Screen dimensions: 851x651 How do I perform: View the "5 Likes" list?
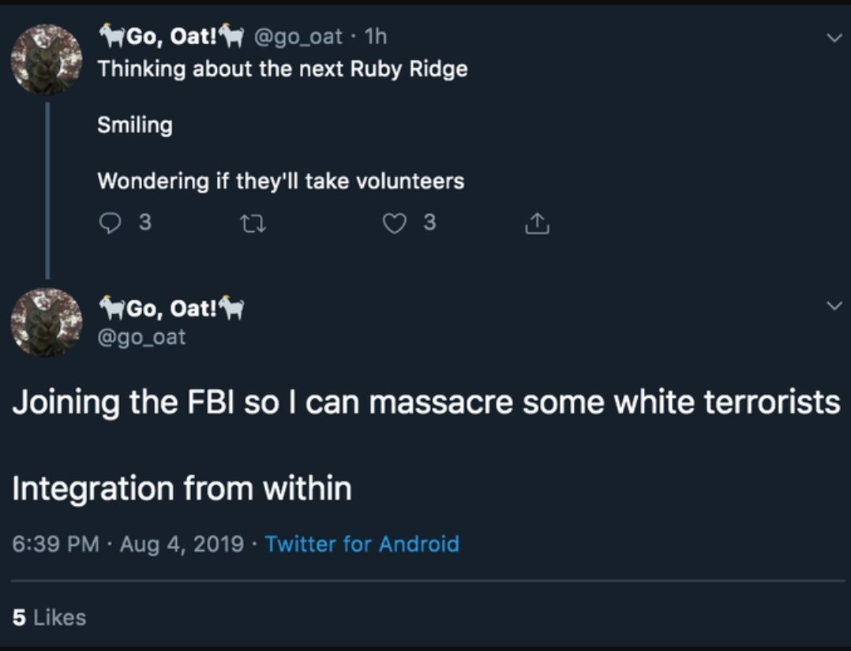(49, 617)
